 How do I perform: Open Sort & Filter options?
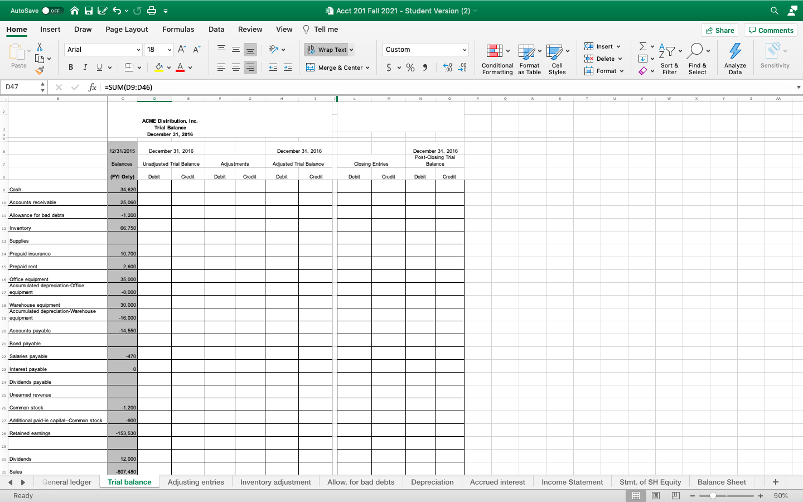click(x=669, y=59)
